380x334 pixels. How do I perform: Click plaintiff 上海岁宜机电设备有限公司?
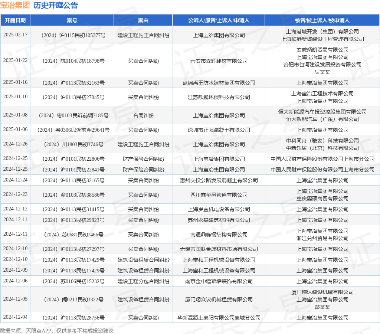[219, 209]
